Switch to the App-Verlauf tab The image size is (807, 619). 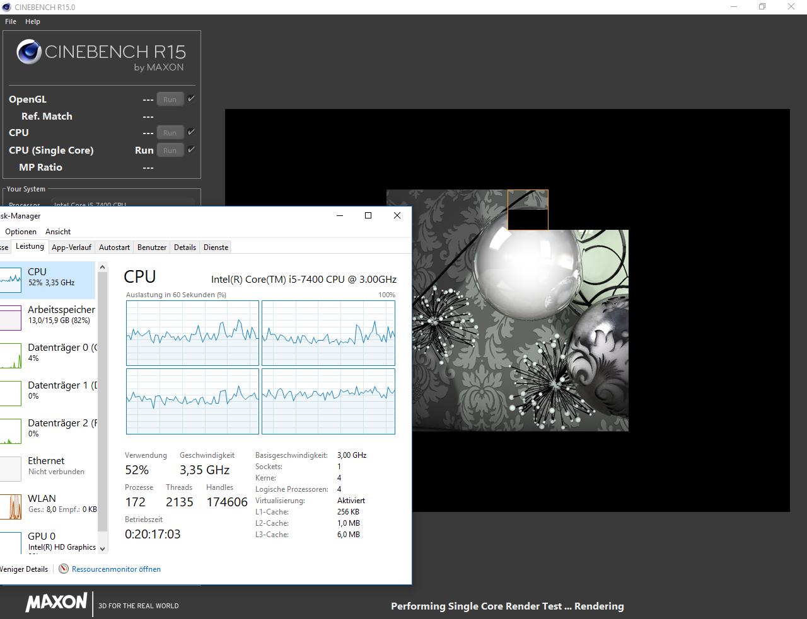pos(71,247)
